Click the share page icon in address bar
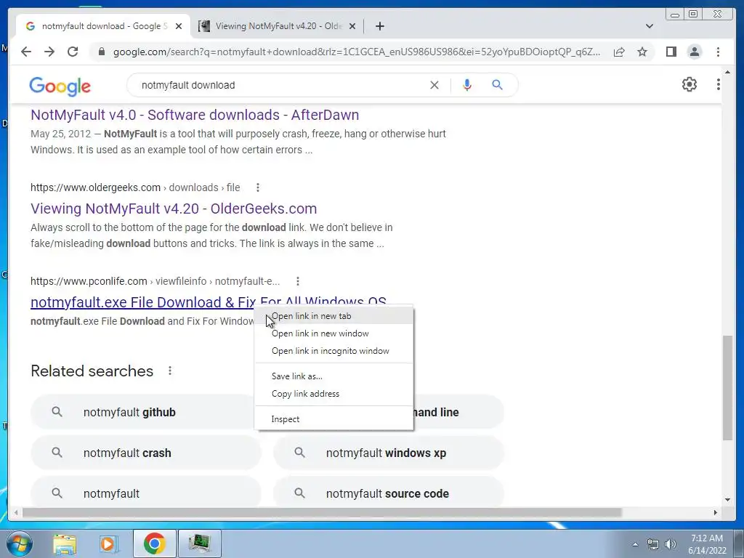This screenshot has width=744, height=558. click(619, 52)
